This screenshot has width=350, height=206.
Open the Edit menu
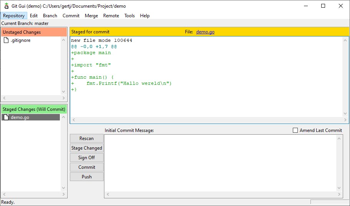(34, 16)
